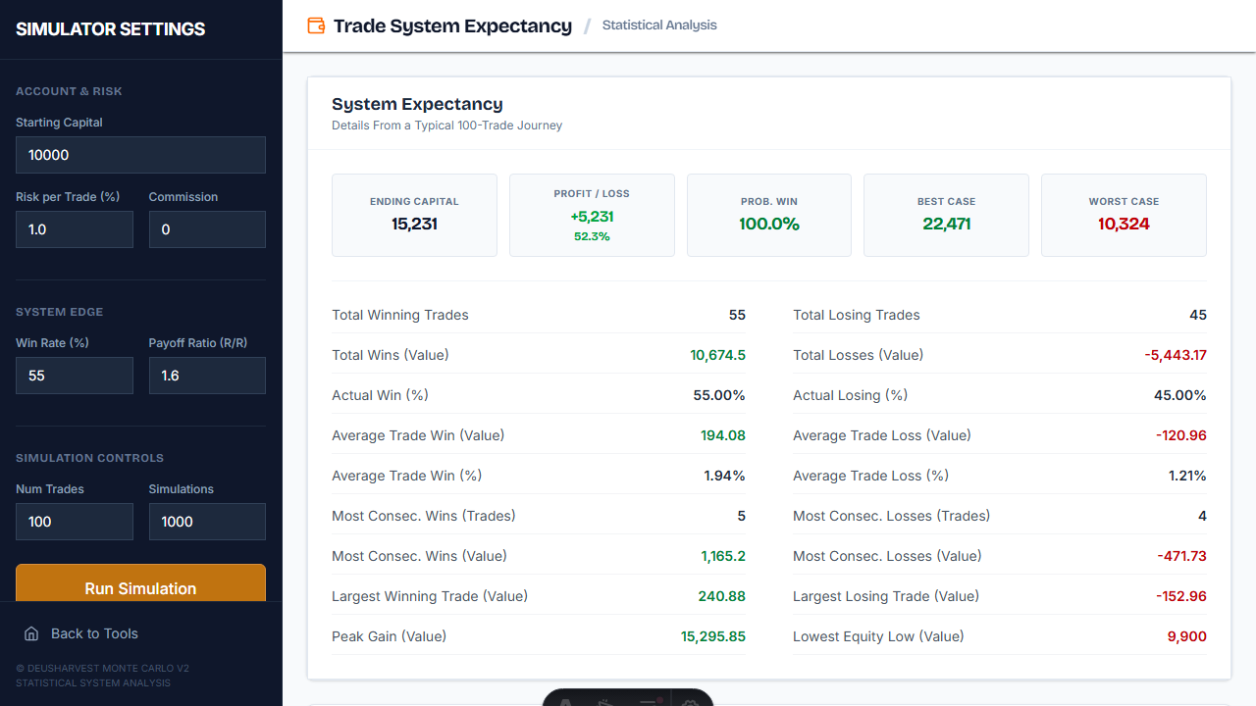Adjust the slider control icon in the floating toolbar

point(650,702)
